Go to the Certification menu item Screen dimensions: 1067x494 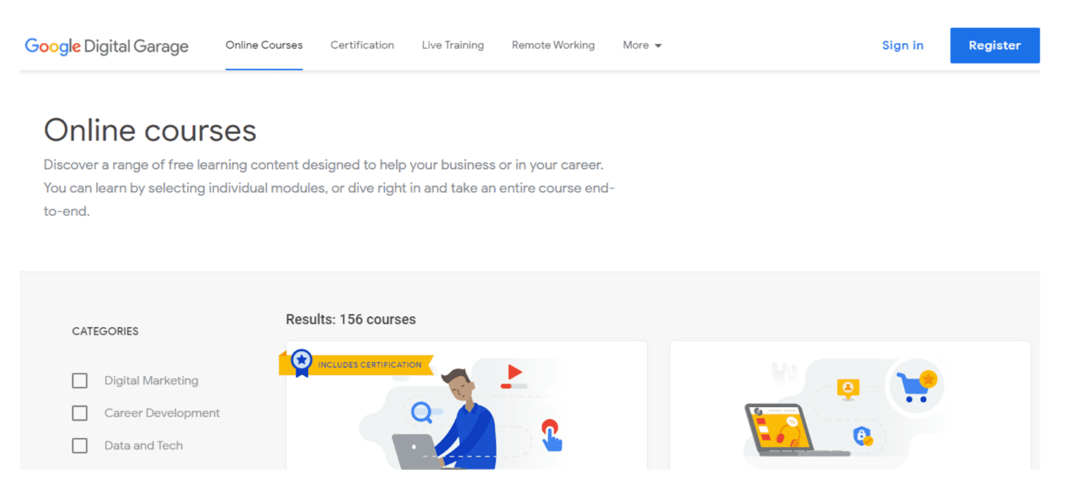[x=362, y=45]
